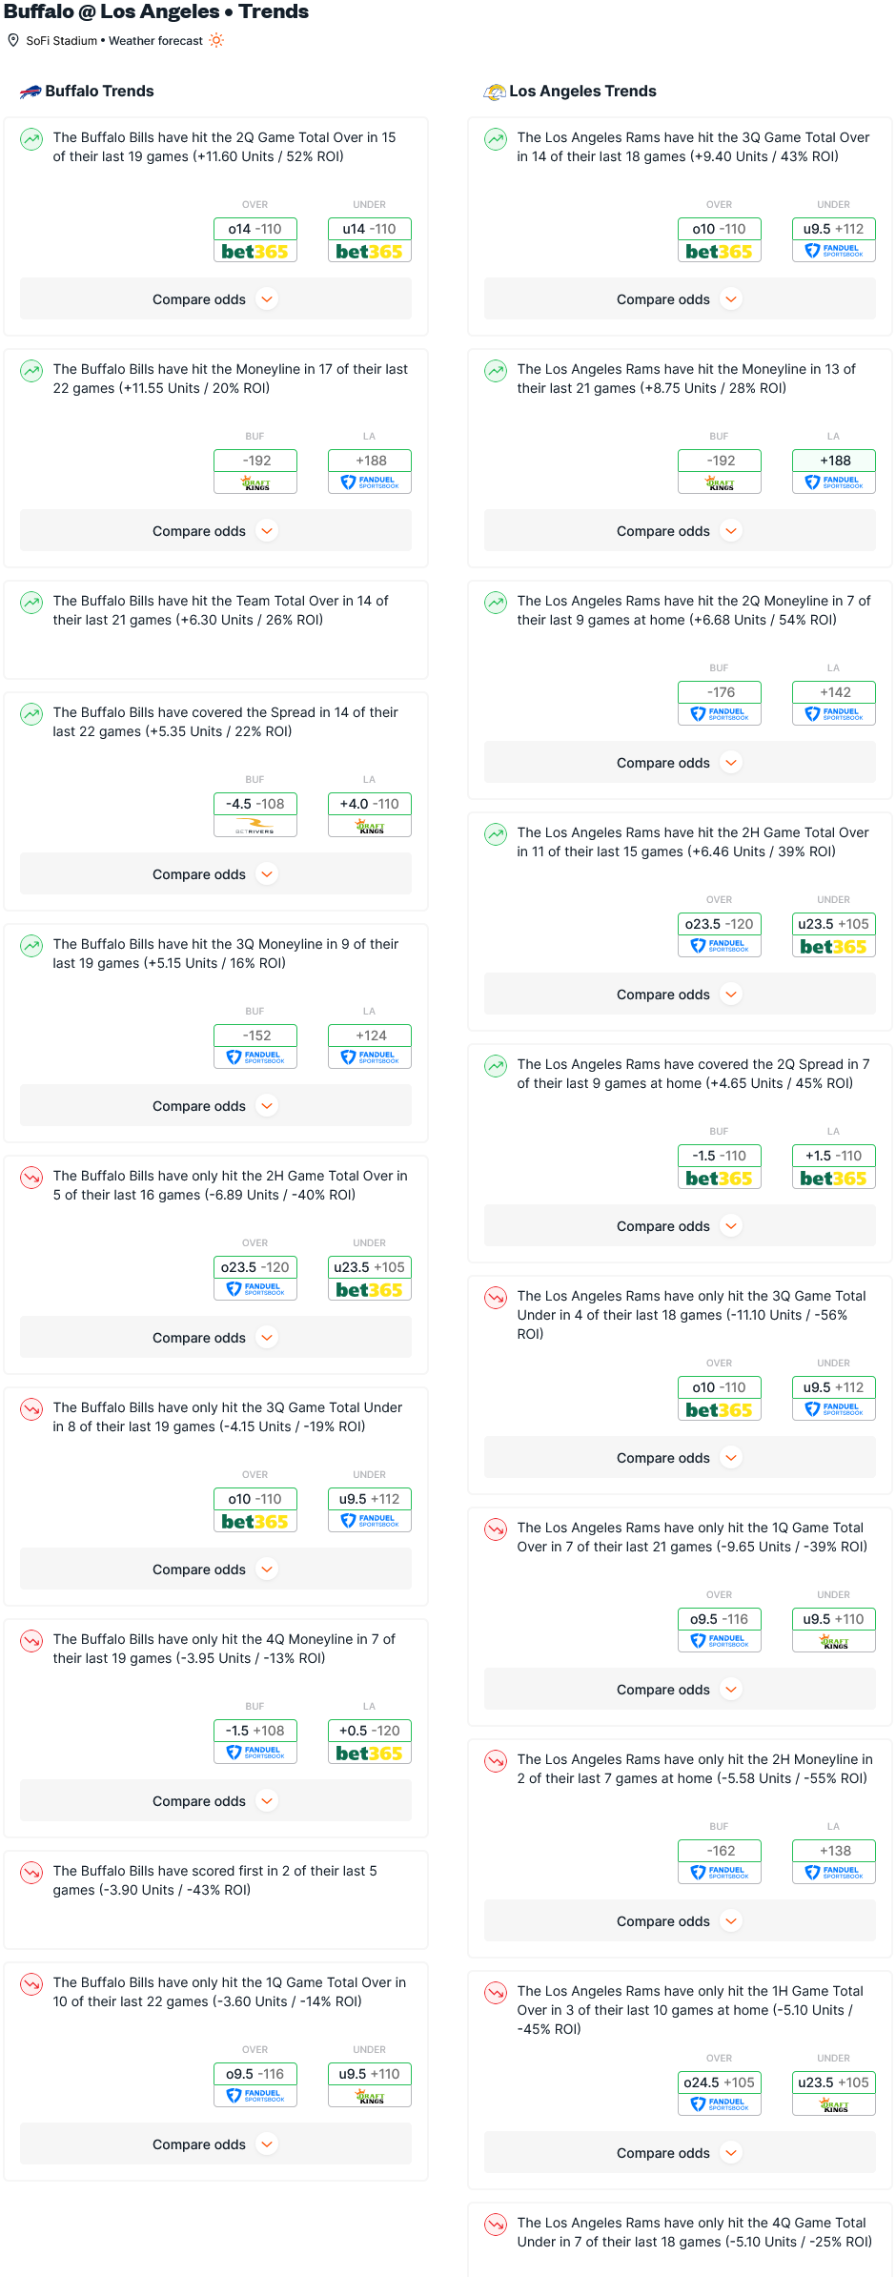Expand Compare odds under Rams 2Q Moneyline trend

(680, 763)
